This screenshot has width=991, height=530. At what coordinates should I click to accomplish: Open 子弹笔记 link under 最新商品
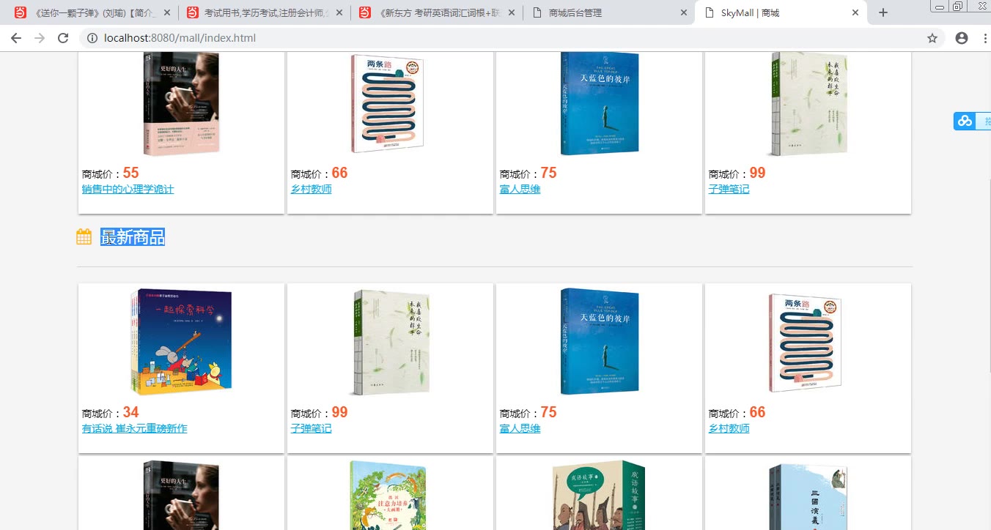tap(311, 429)
